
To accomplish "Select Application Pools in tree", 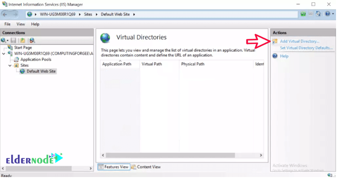I will pos(36,59).
